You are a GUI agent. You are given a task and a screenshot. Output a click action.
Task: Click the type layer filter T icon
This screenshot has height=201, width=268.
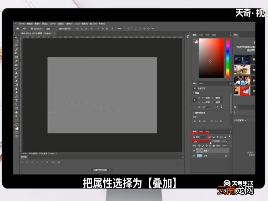pos(217,137)
